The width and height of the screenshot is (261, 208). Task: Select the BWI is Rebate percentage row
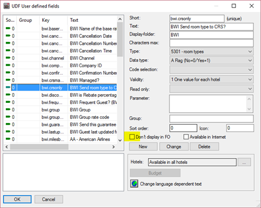pos(60,95)
